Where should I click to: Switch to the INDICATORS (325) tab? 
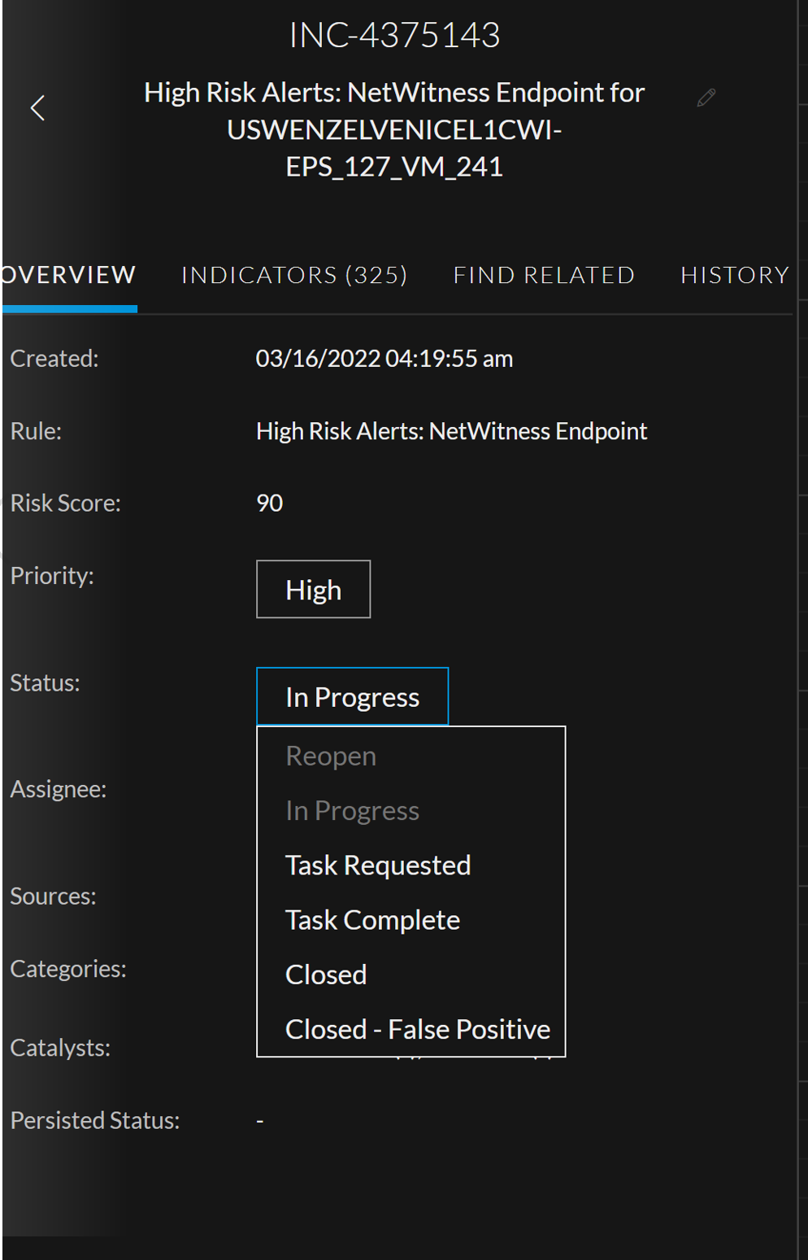tap(295, 275)
